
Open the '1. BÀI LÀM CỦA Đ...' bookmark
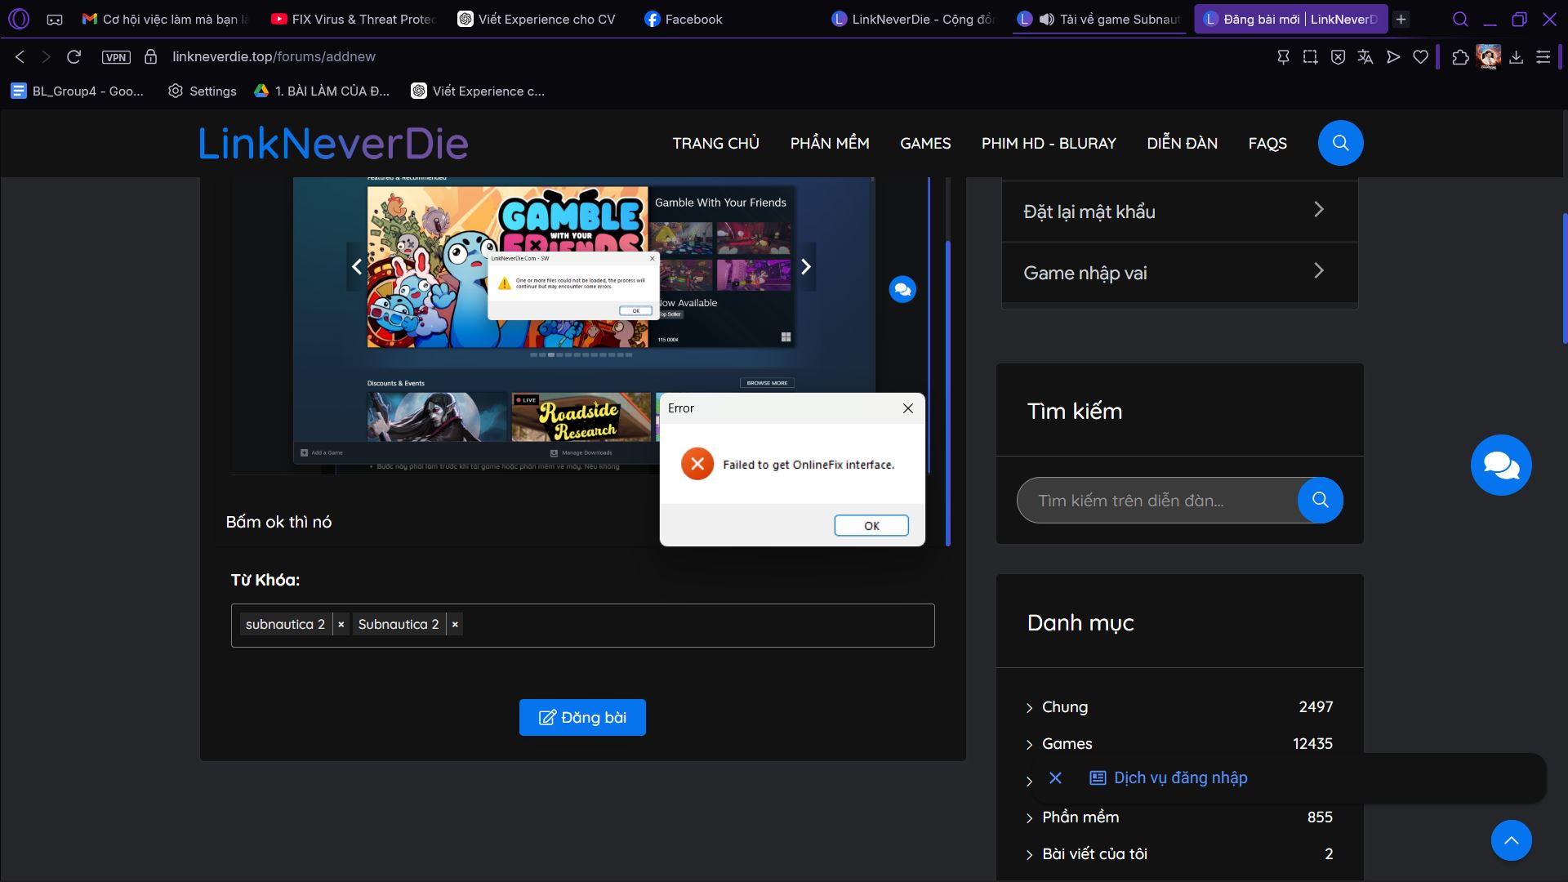[x=322, y=91]
